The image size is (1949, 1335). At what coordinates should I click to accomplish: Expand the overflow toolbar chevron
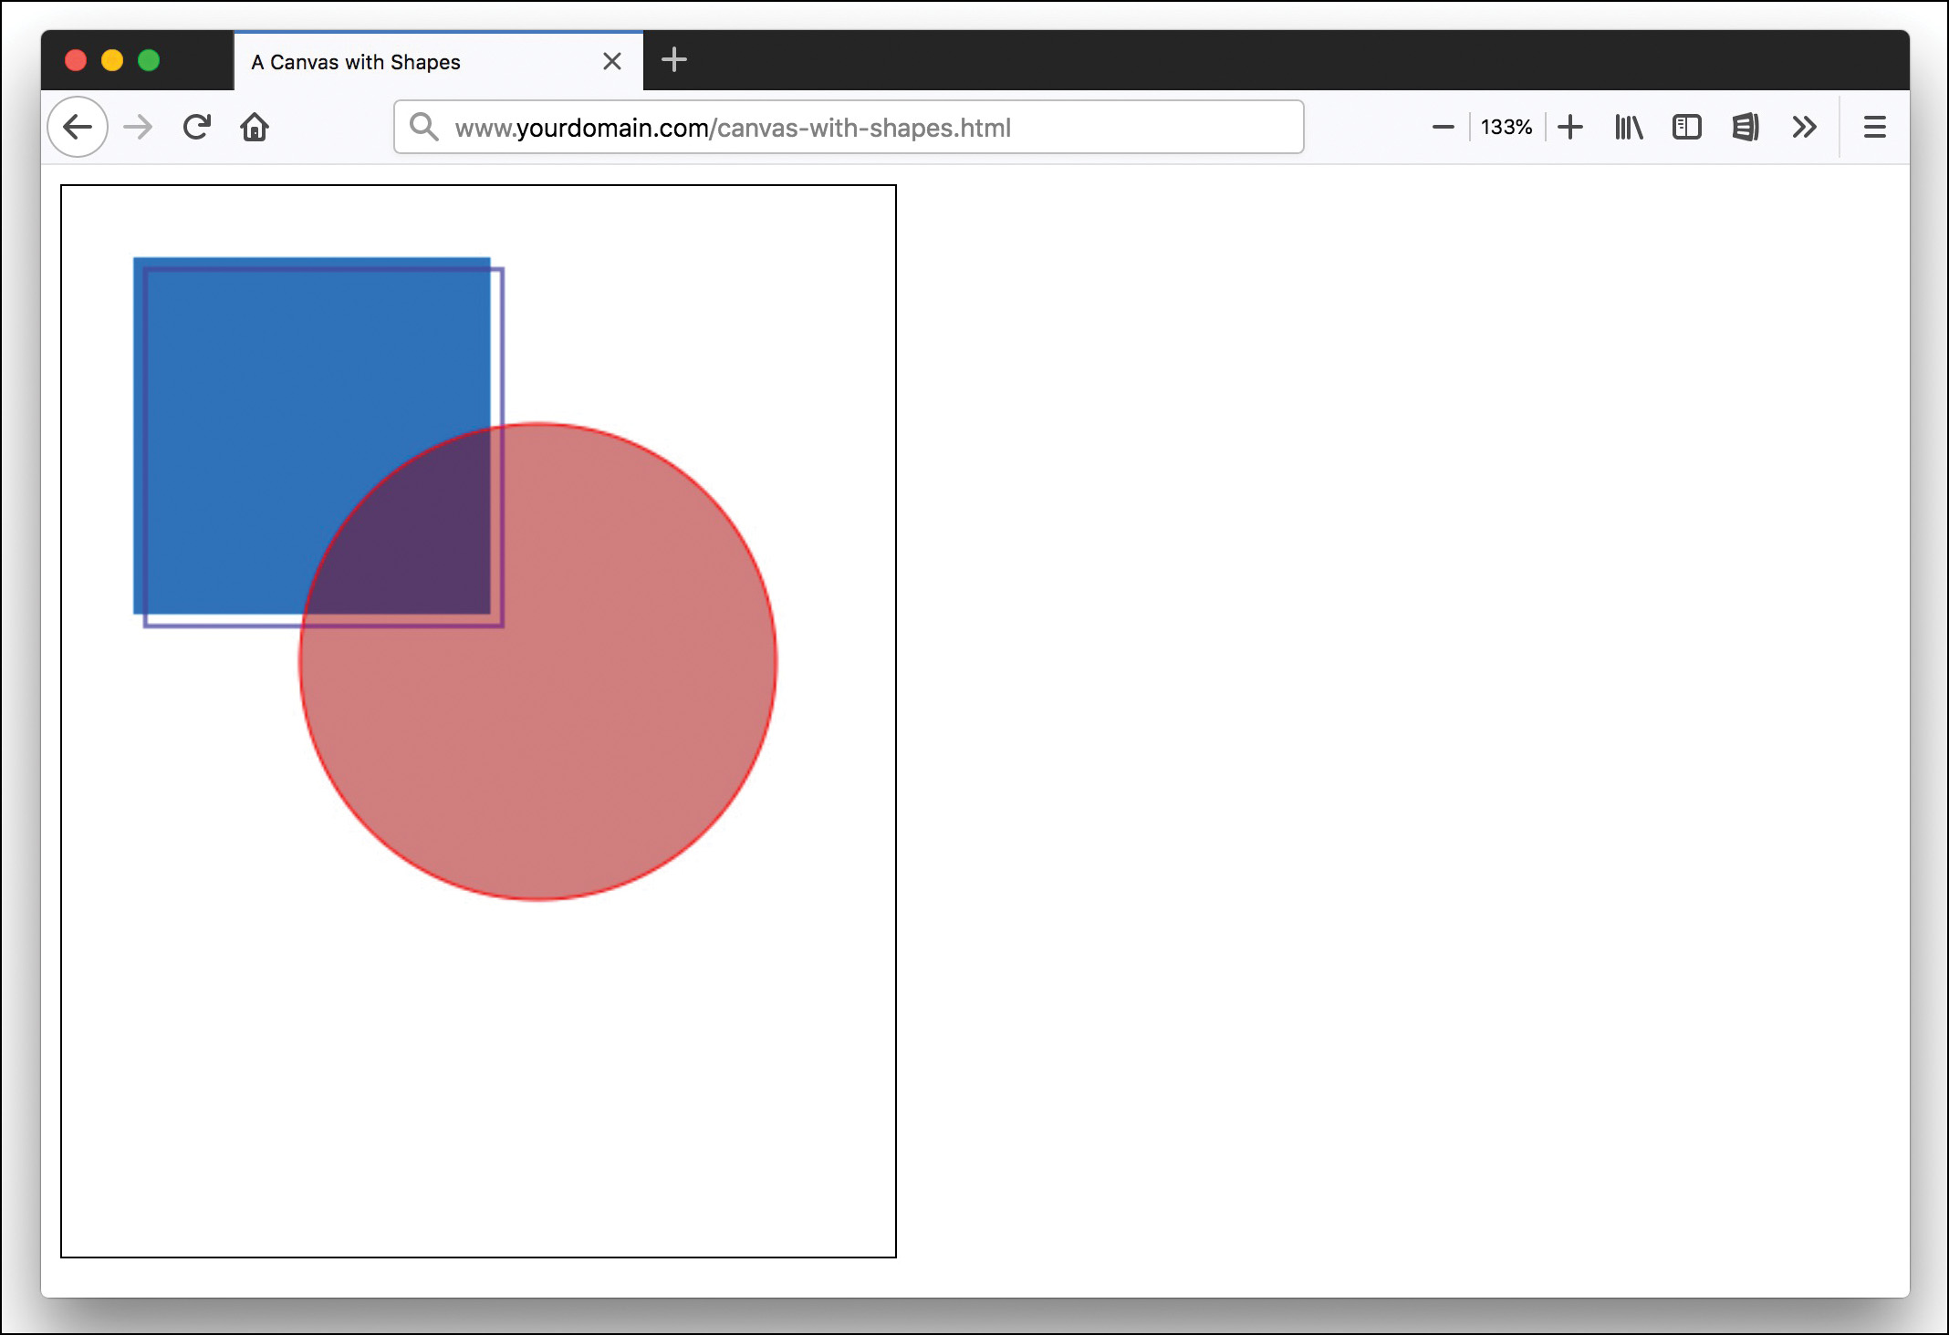pyautogui.click(x=1804, y=127)
